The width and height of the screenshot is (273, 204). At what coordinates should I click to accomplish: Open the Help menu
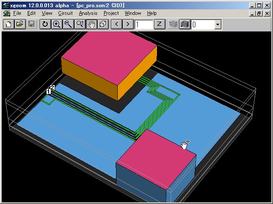[152, 13]
